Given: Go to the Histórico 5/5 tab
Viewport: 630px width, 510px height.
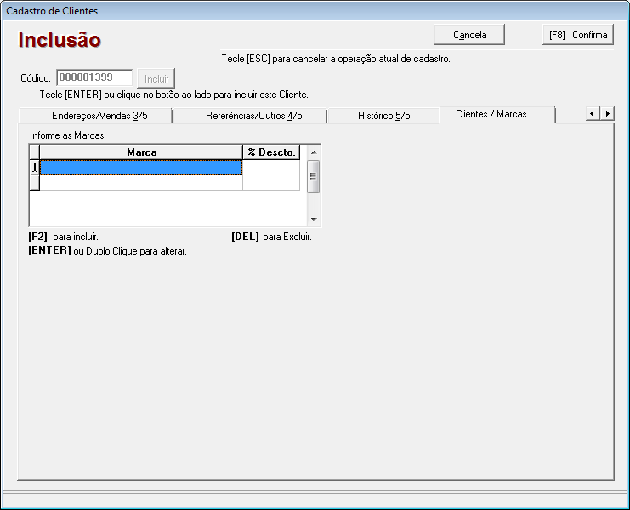Looking at the screenshot, I should [383, 116].
